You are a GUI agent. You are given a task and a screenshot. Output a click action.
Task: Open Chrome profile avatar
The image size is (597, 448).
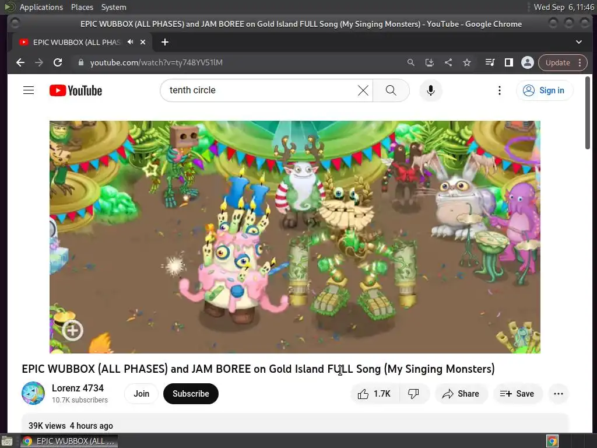click(527, 62)
